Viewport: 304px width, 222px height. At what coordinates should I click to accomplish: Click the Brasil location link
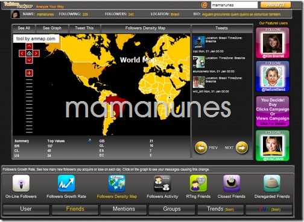pyautogui.click(x=175, y=14)
